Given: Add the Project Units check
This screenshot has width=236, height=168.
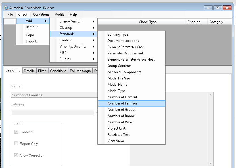Looking at the screenshot, I should coord(131,128).
